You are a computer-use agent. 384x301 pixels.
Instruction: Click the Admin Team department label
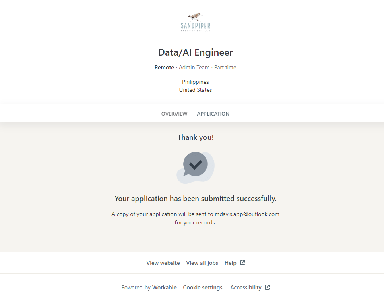(194, 67)
